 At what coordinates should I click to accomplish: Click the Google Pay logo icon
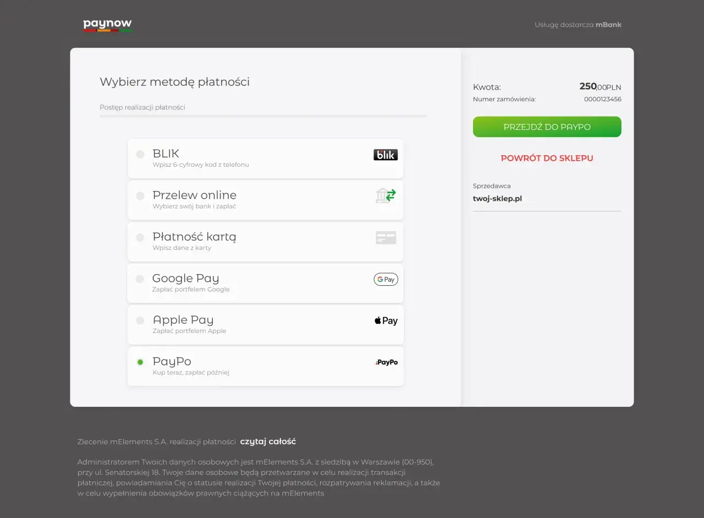click(x=386, y=279)
